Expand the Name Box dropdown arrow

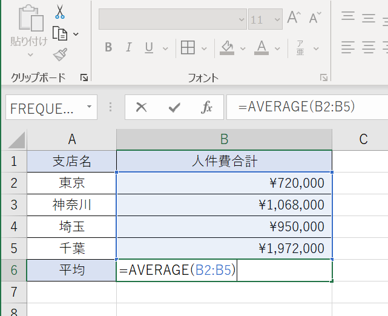click(x=89, y=107)
